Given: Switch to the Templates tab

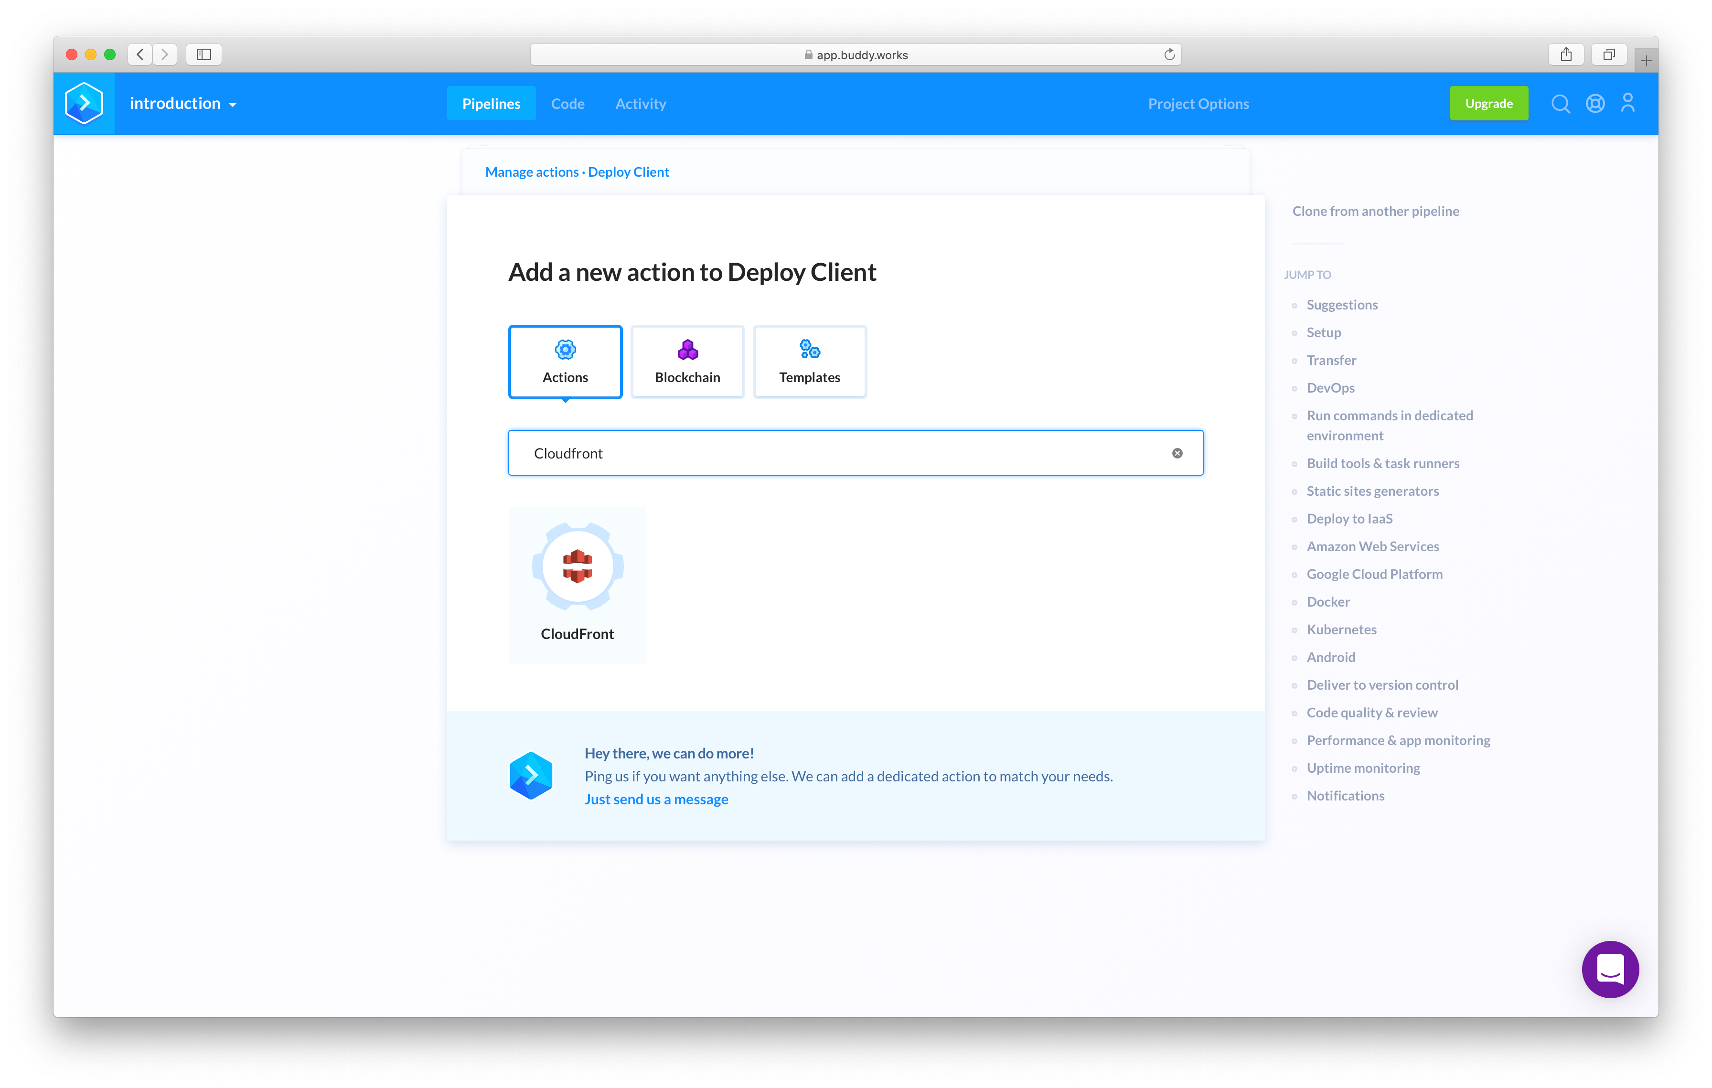Looking at the screenshot, I should pyautogui.click(x=809, y=362).
